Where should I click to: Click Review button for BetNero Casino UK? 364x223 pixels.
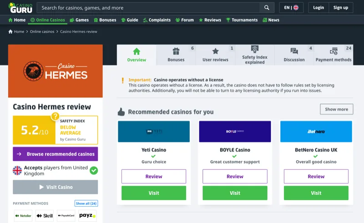316,176
